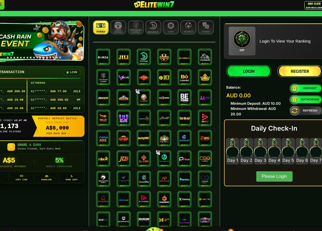
Task: Open the ACE333 provider tile
Action: point(205,77)
